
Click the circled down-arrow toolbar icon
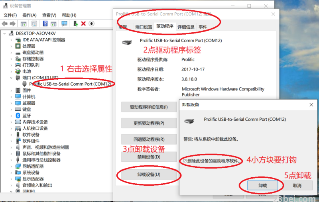[x=92, y=24]
